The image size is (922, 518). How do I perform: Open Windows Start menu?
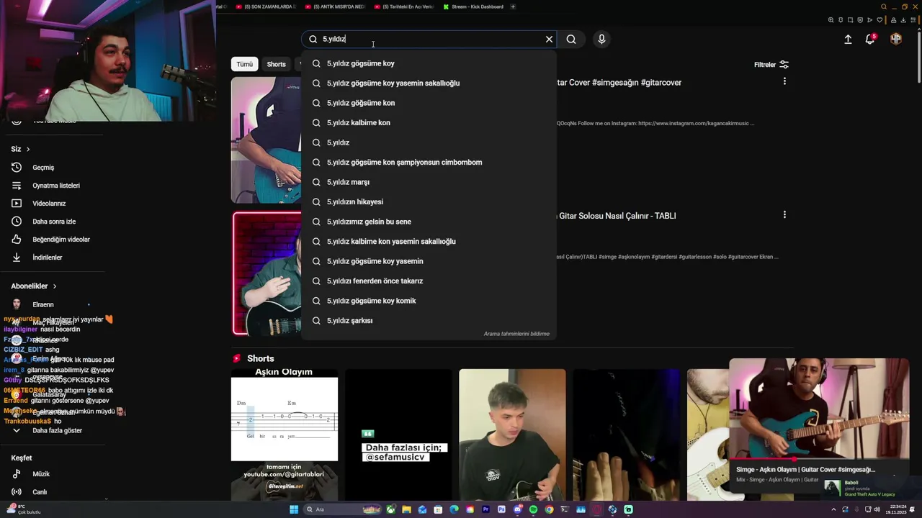pos(294,509)
